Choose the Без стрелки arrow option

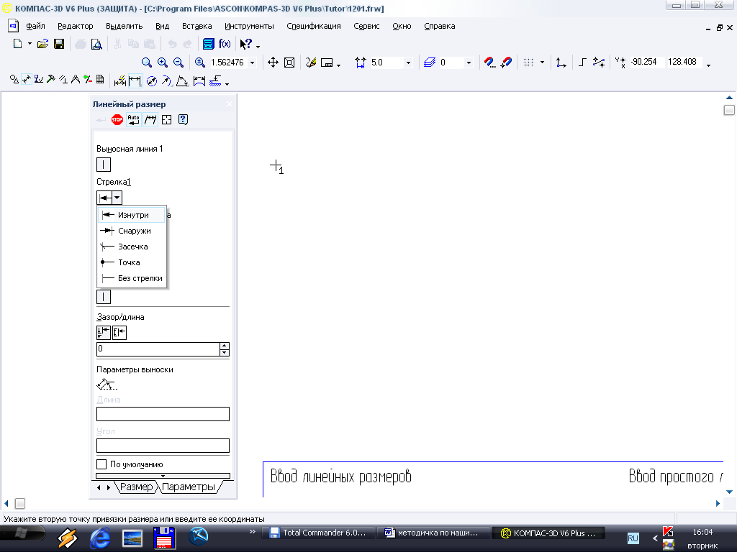click(x=132, y=278)
